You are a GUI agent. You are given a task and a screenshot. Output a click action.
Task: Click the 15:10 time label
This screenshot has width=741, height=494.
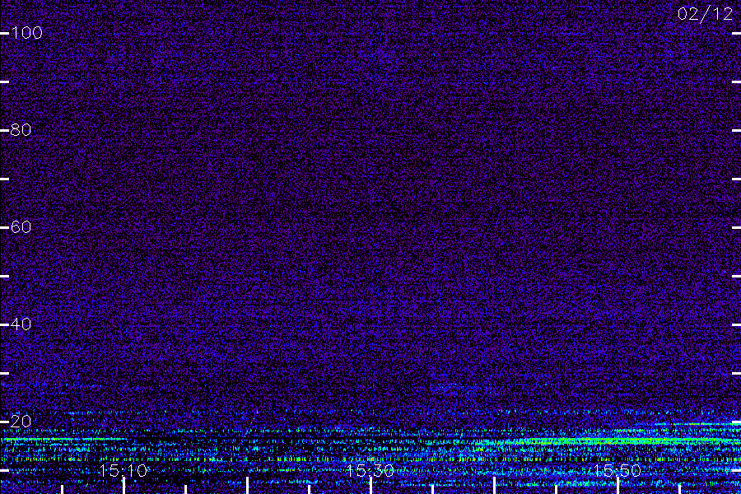[x=123, y=471]
